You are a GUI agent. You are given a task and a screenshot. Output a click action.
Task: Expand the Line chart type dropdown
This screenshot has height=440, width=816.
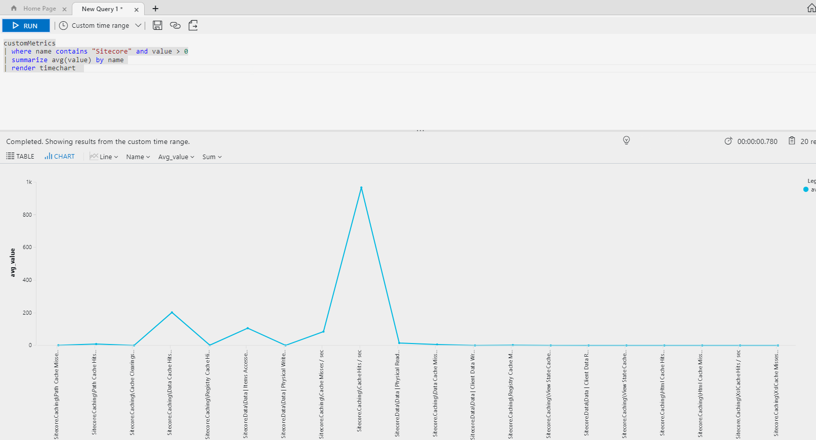[104, 157]
